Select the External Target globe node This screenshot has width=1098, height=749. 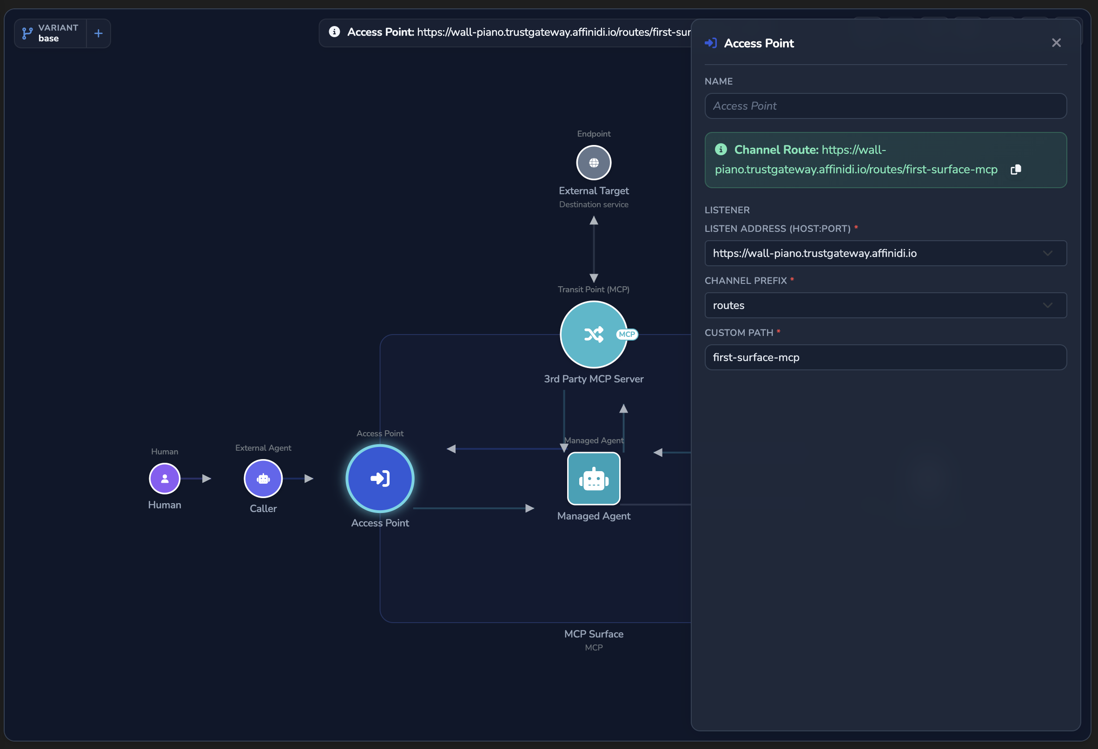point(594,163)
